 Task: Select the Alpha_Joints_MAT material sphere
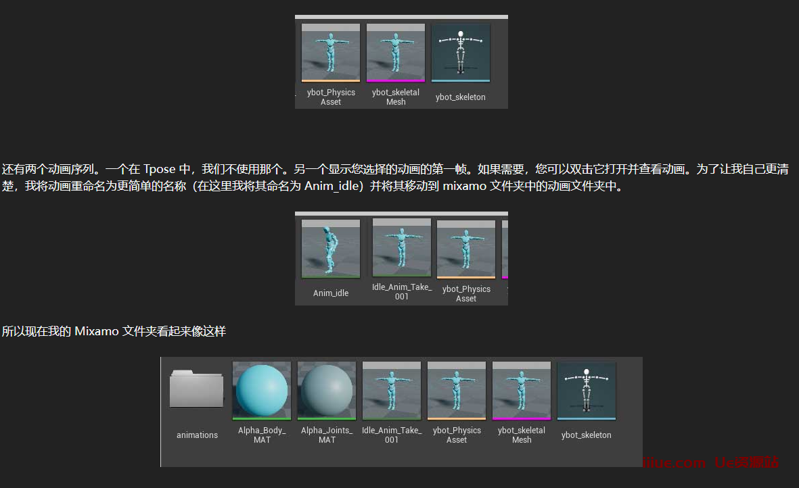(x=327, y=391)
